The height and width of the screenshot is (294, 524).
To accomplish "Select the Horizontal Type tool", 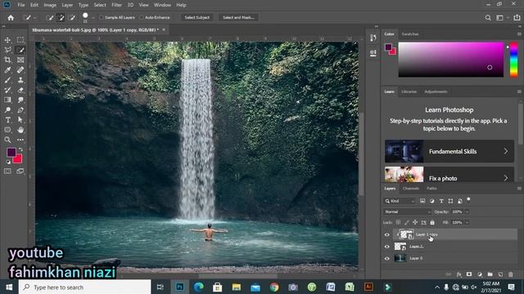I will [x=7, y=120].
